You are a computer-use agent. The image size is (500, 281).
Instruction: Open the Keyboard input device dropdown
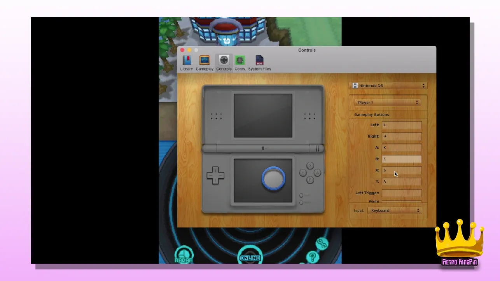coord(395,210)
